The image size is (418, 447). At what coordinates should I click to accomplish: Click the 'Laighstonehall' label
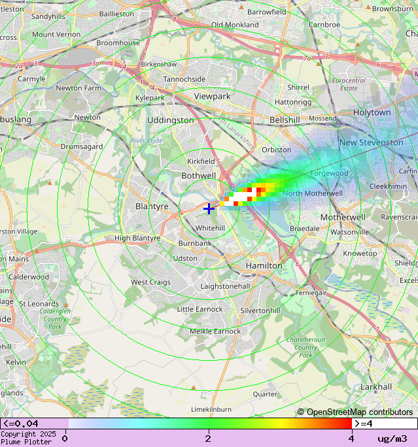(225, 286)
